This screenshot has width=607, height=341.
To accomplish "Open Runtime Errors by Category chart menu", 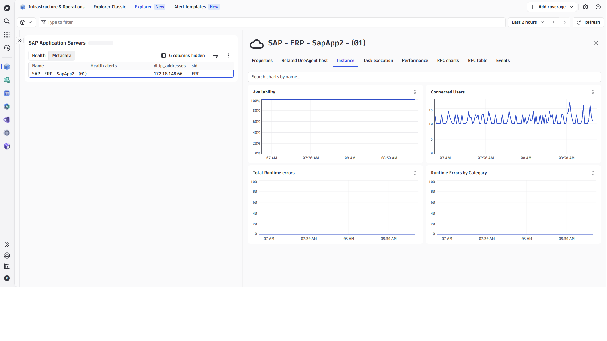I will point(593,173).
